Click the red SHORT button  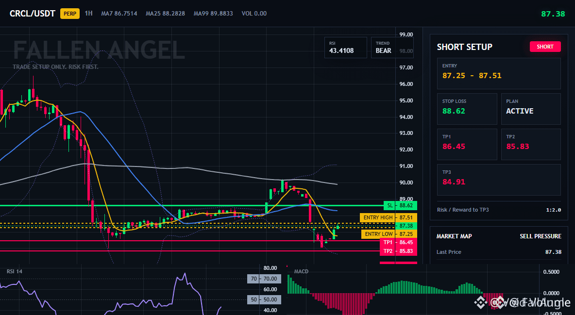[545, 47]
